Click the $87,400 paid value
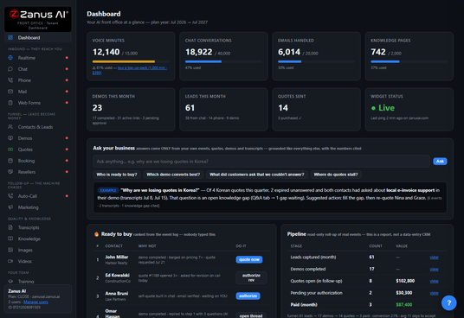The width and height of the screenshot is (464, 318). (x=404, y=305)
